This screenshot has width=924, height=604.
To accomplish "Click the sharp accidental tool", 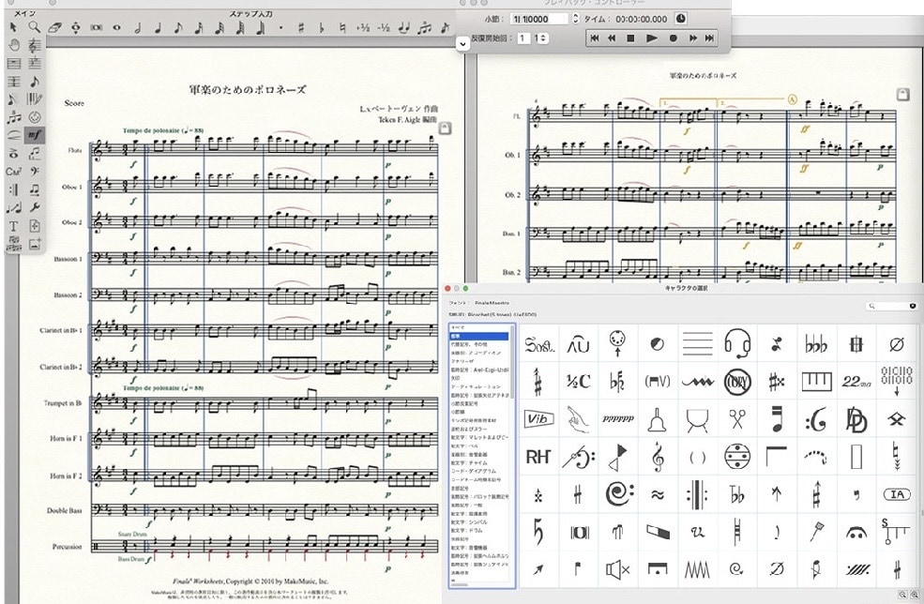I will [x=301, y=27].
